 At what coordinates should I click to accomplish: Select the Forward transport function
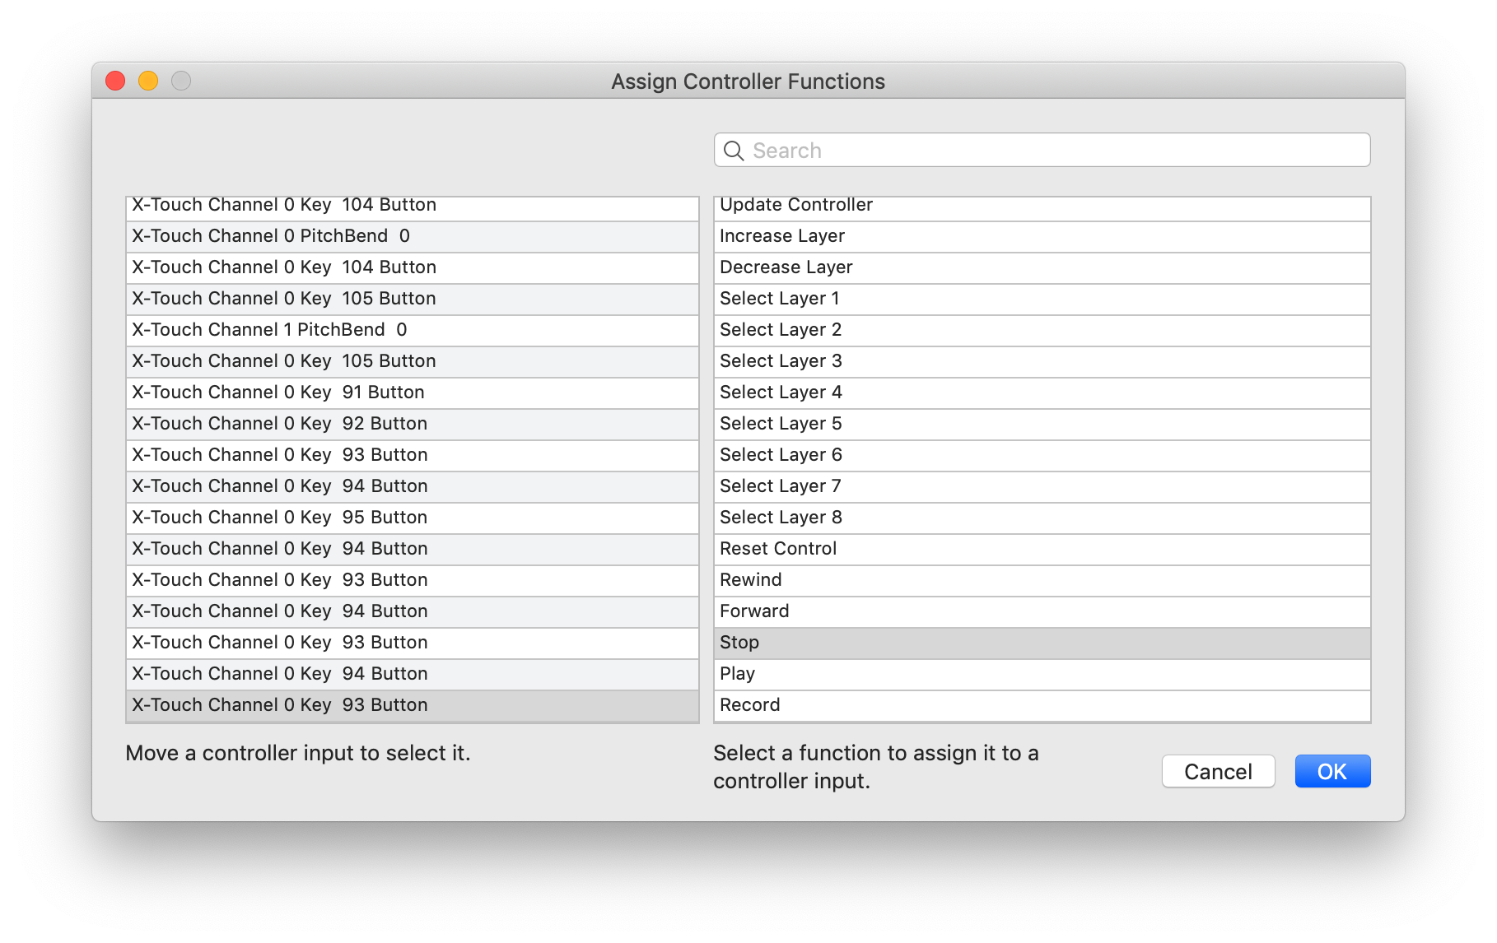(1042, 611)
